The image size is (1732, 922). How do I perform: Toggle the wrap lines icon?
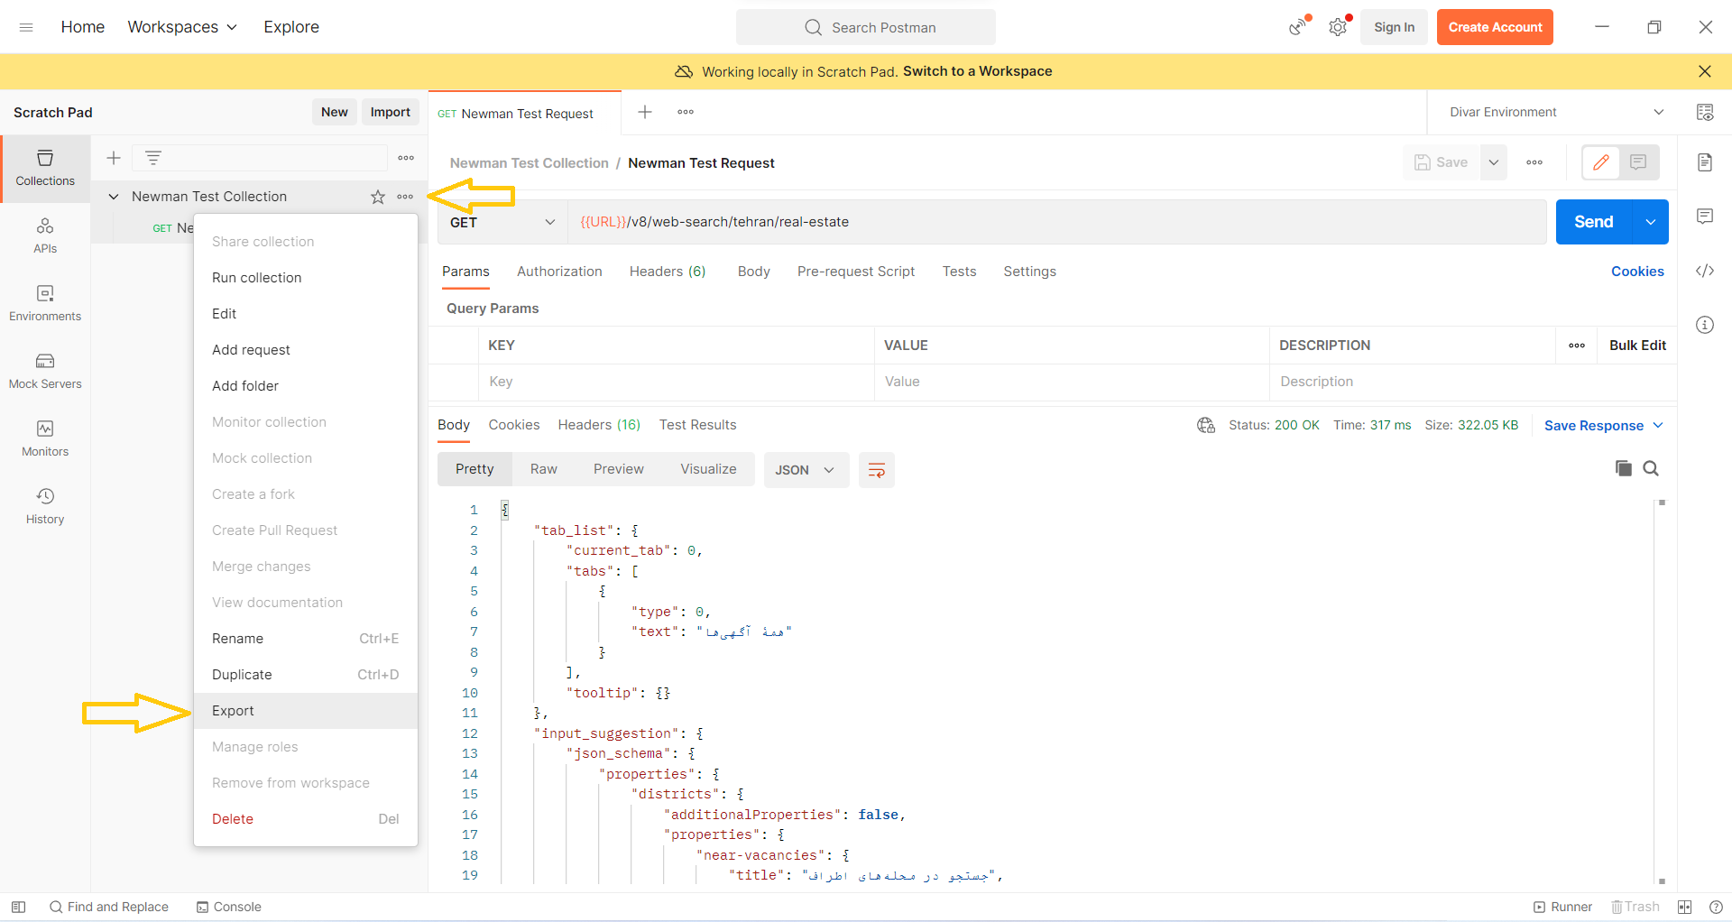tap(877, 470)
